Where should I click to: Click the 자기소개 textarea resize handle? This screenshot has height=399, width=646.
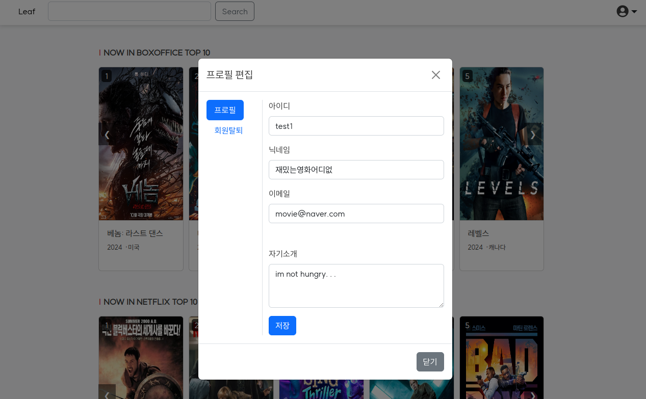pyautogui.click(x=441, y=304)
